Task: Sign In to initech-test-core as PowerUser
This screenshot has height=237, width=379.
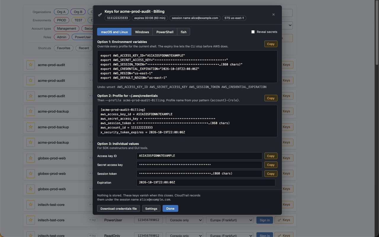Action: click(265, 220)
